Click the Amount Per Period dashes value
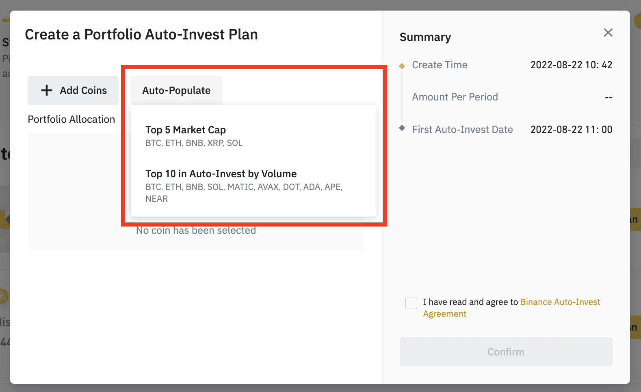This screenshot has width=641, height=392. pyautogui.click(x=608, y=97)
